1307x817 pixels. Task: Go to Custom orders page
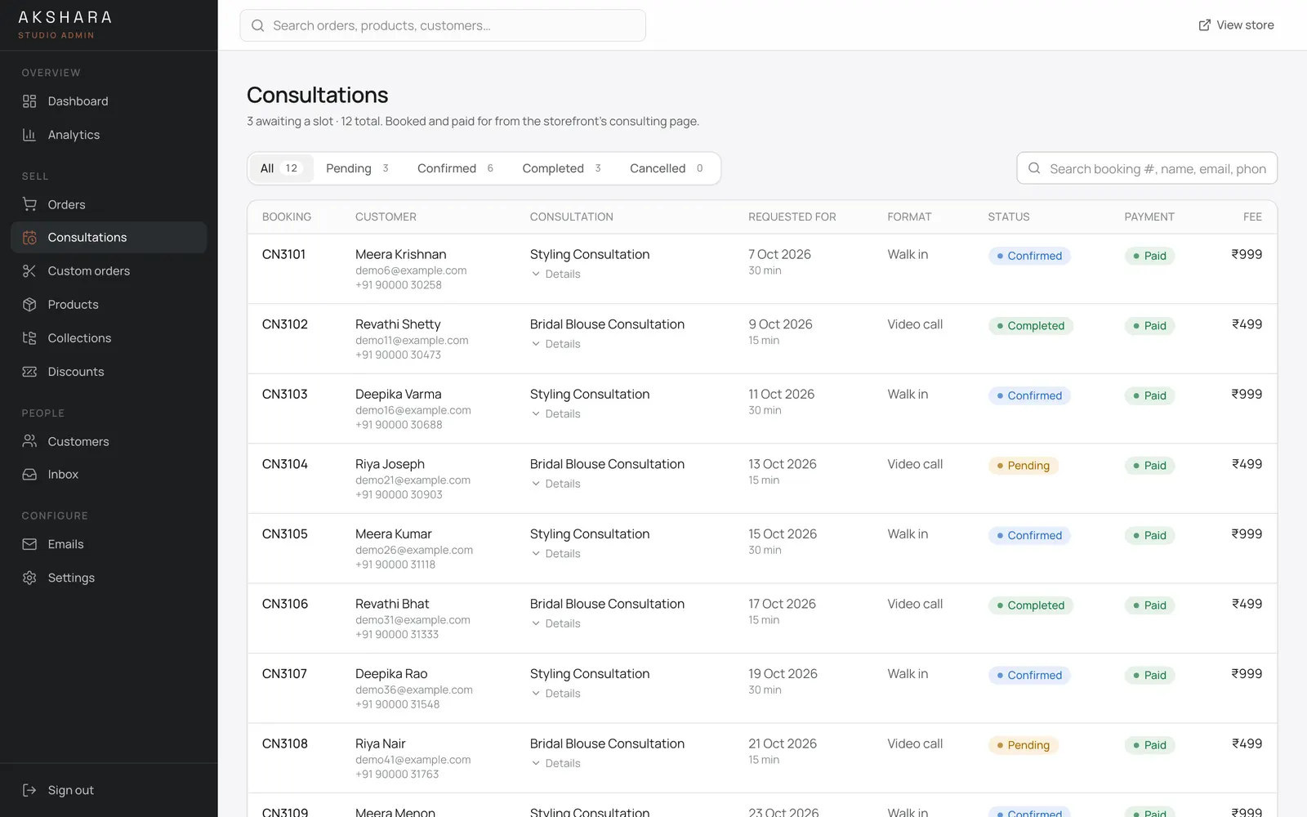(x=109, y=270)
